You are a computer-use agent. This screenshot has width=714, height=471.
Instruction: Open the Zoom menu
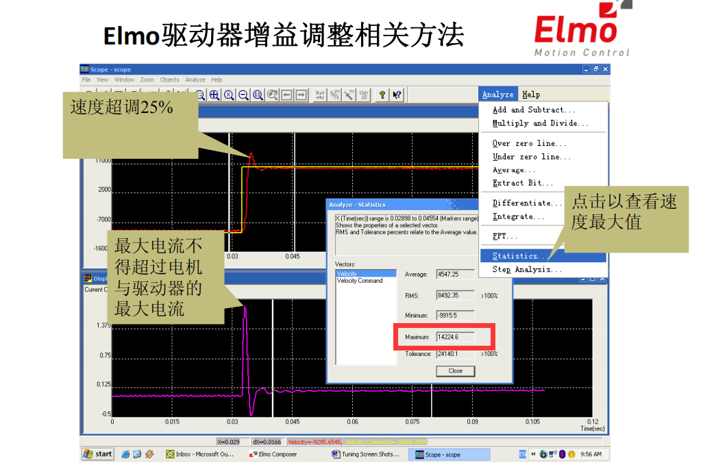[x=147, y=79]
